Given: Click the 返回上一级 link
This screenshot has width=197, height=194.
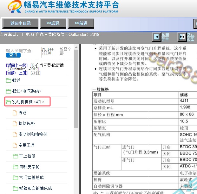Looking at the screenshot, I should [17, 65].
